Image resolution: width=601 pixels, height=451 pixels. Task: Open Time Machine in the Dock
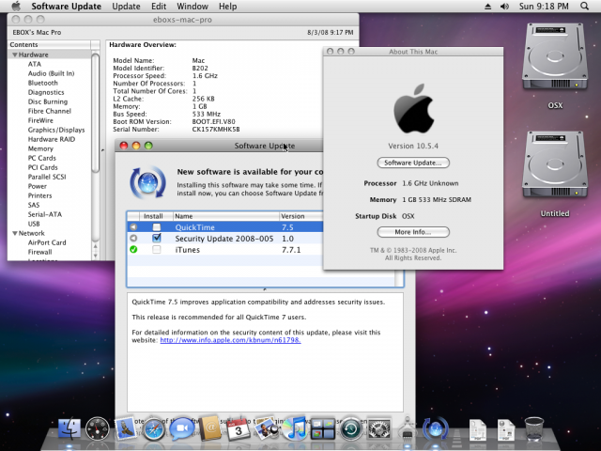(x=351, y=428)
